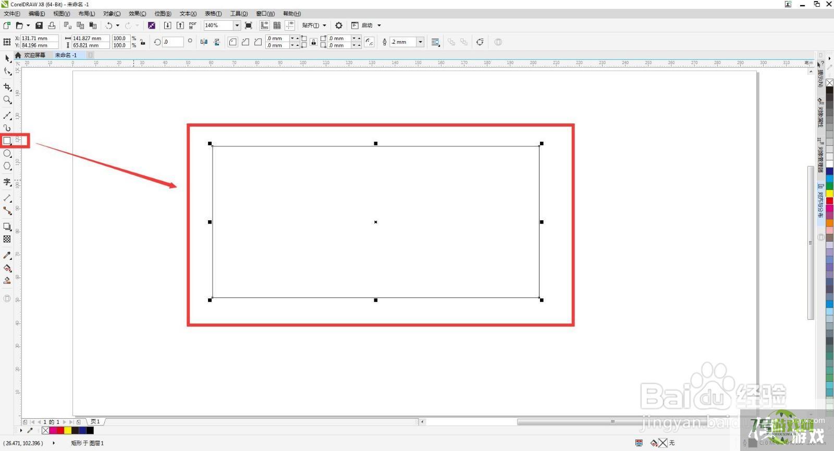Select the Round corner option
This screenshot has height=451, width=834.
[233, 42]
